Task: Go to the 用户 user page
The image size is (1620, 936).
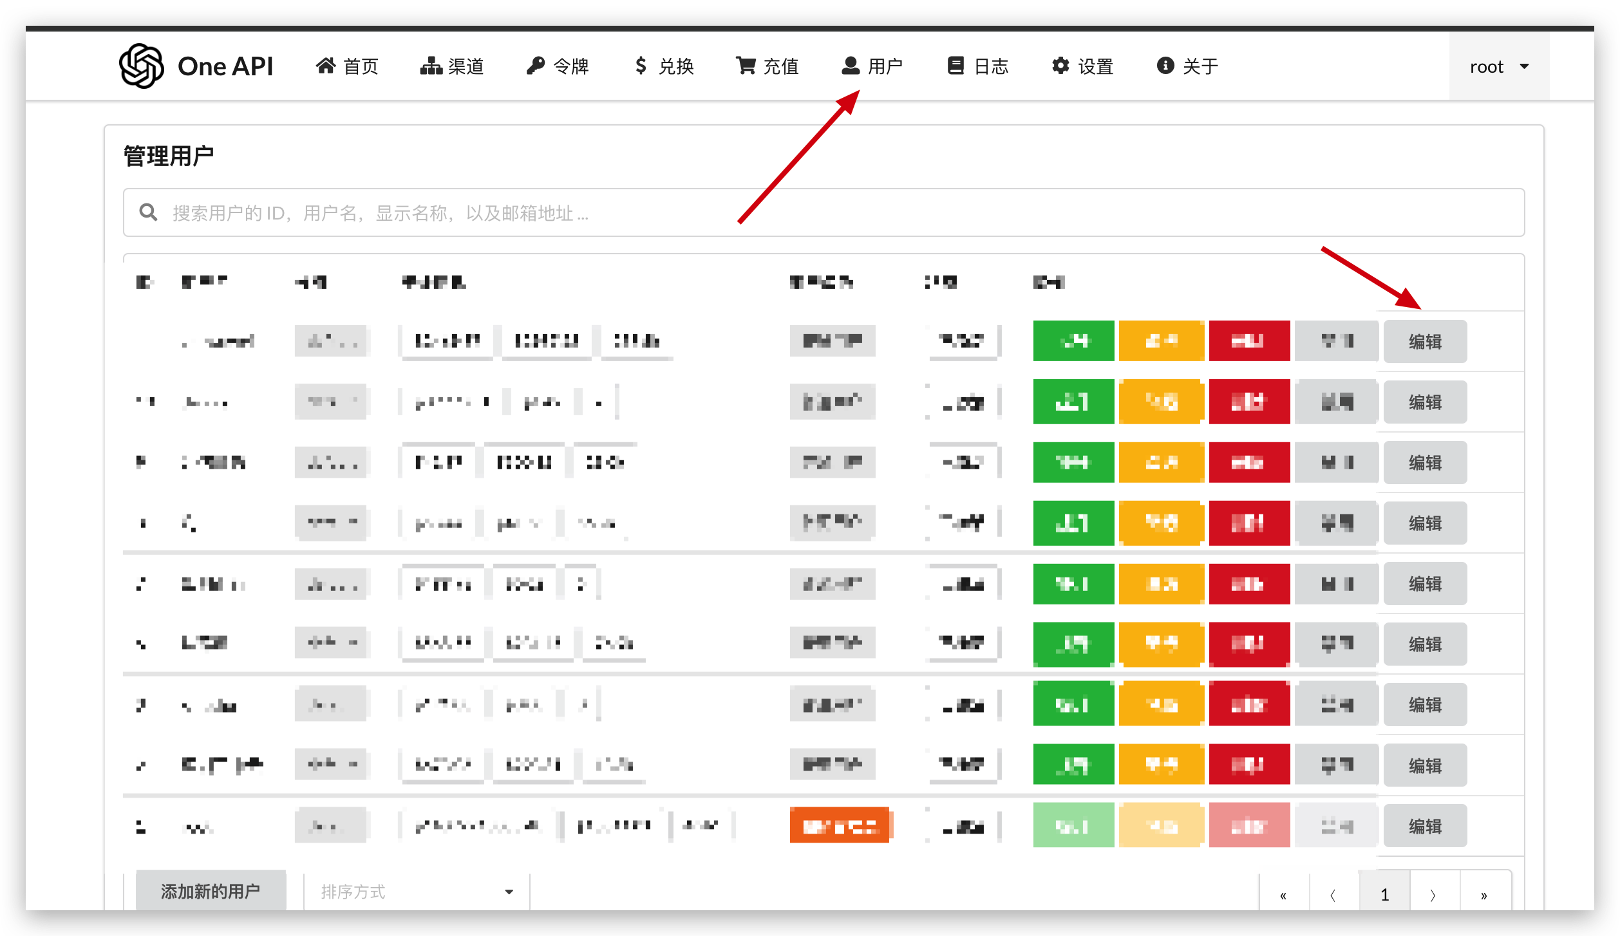Action: point(872,66)
